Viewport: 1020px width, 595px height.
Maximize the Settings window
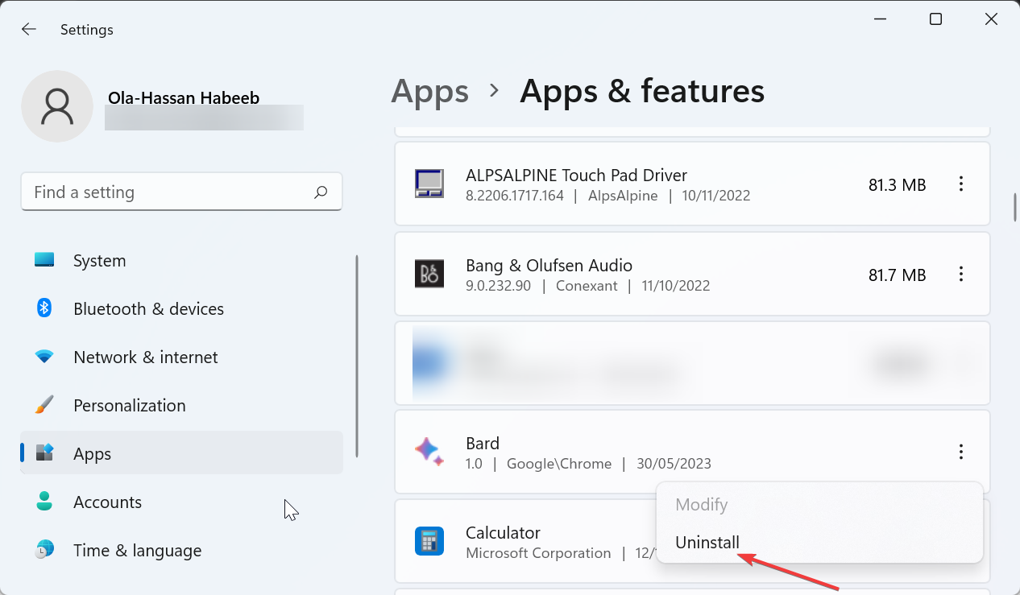click(x=935, y=19)
